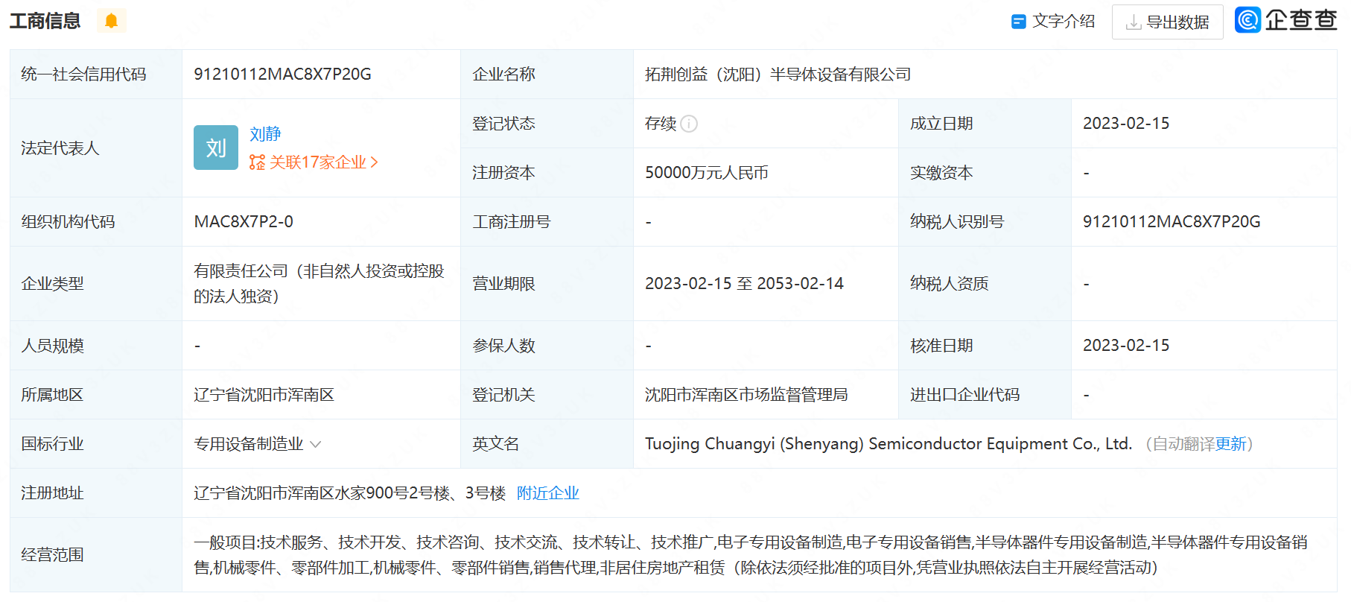Click the related-enterprises network icon
Screen dimensions: 1351x602
(257, 162)
